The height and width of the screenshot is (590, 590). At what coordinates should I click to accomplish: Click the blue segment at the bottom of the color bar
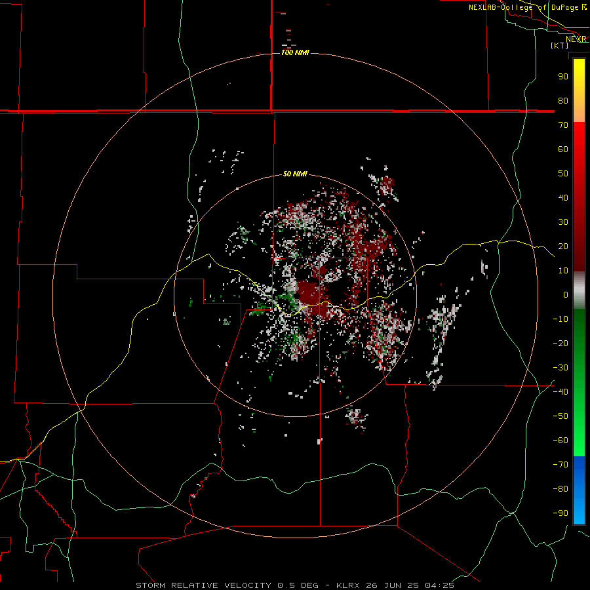click(x=579, y=490)
